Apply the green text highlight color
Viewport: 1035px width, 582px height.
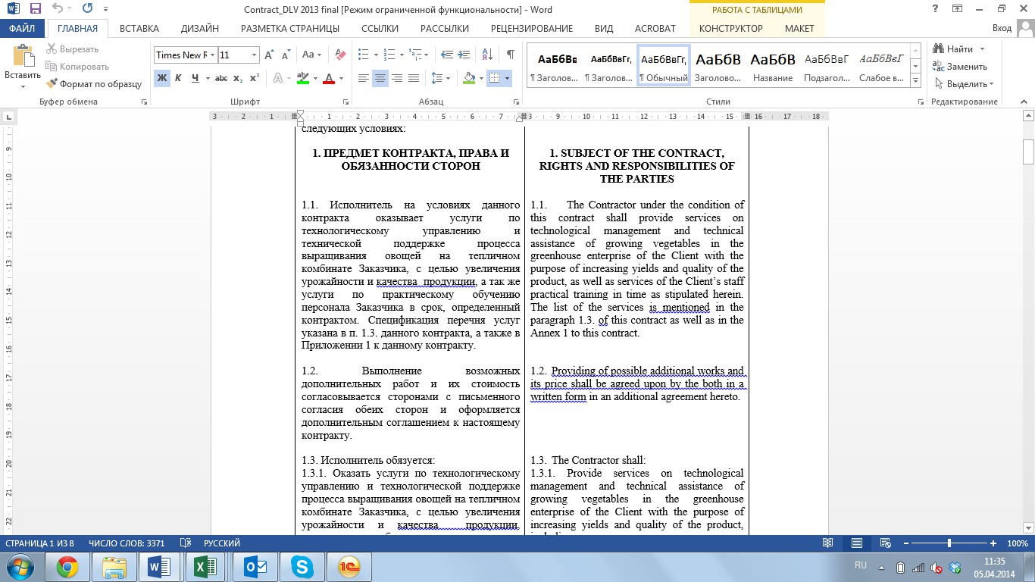(x=302, y=78)
